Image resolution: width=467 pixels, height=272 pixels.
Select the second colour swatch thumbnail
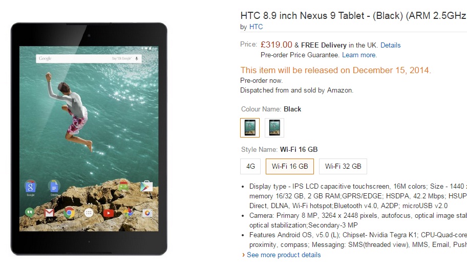coord(274,128)
